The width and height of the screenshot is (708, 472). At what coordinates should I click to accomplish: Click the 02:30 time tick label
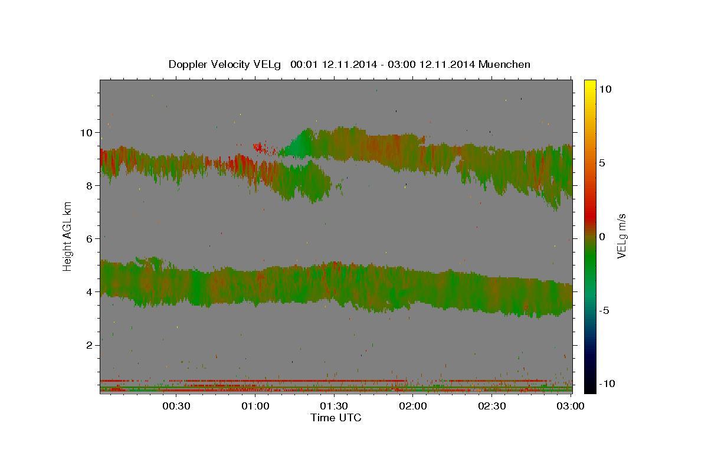point(491,406)
